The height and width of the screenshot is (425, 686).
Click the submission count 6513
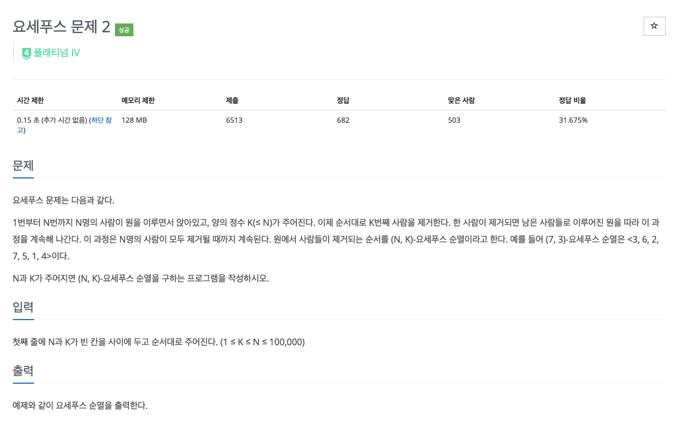233,120
